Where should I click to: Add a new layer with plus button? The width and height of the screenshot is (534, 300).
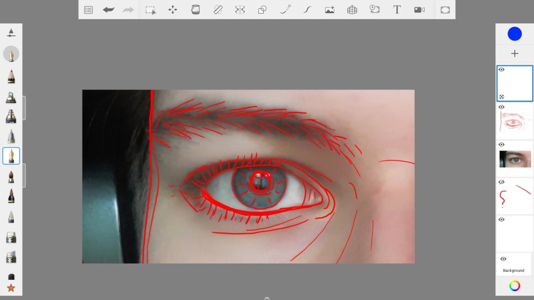click(515, 54)
